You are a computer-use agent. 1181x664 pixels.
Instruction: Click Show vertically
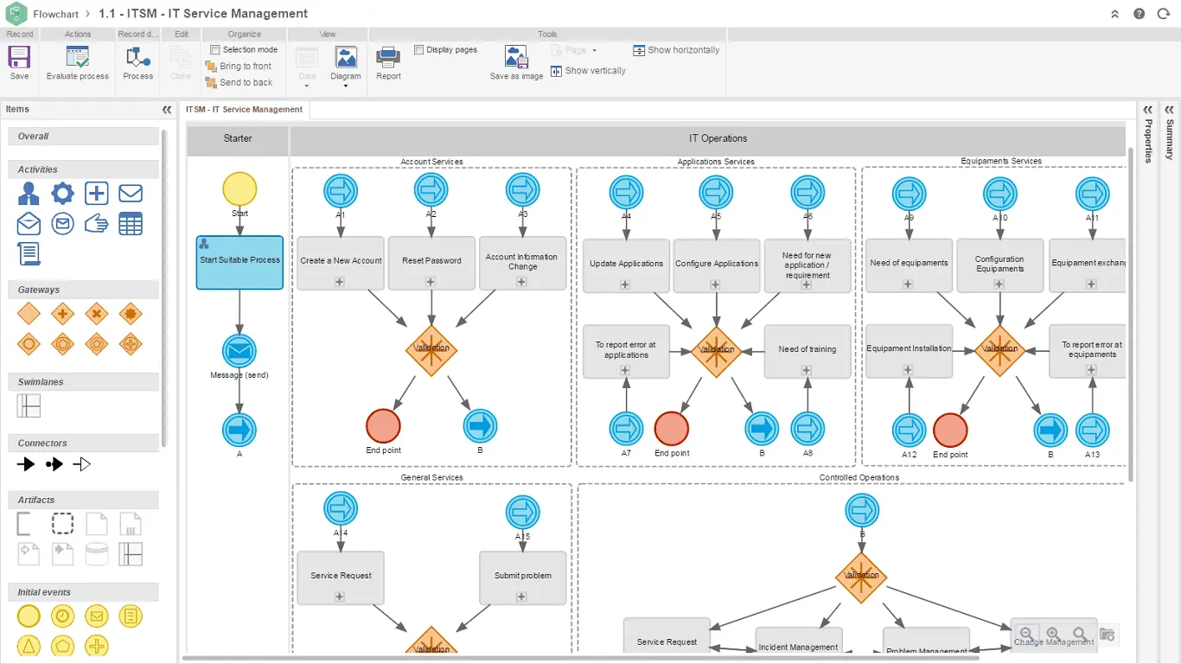[x=588, y=71]
